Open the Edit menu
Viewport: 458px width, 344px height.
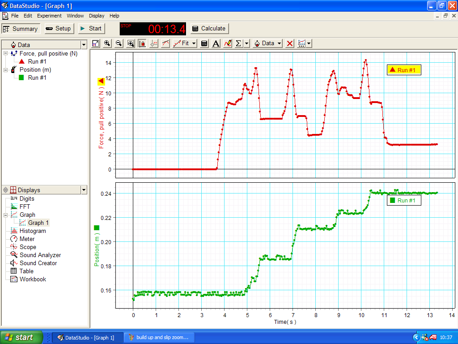28,16
